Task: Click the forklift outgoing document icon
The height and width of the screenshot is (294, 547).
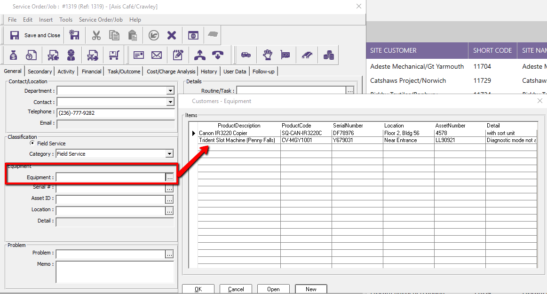Action: coord(93,55)
